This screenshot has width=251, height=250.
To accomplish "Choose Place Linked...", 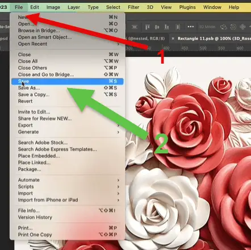I will pyautogui.click(x=68, y=163).
